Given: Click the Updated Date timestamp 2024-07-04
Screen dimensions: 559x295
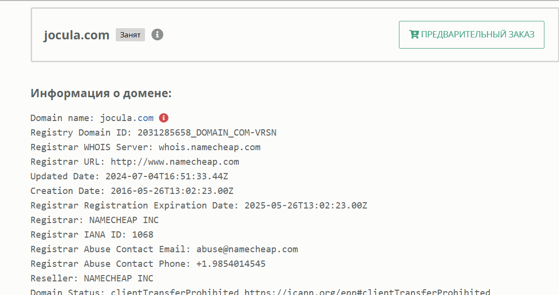Looking at the screenshot, I should [166, 176].
